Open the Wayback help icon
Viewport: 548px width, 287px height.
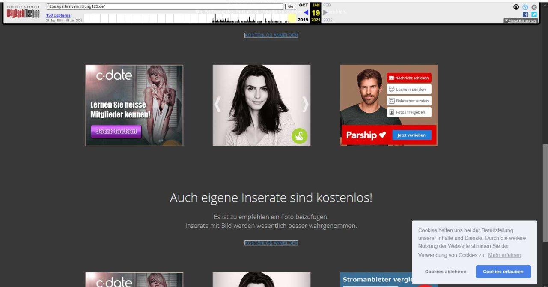(525, 7)
